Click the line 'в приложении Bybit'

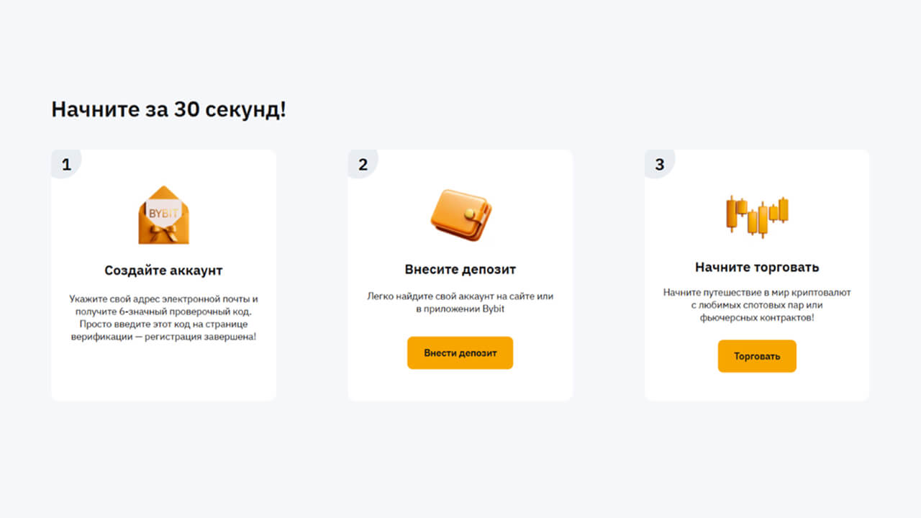tap(460, 309)
